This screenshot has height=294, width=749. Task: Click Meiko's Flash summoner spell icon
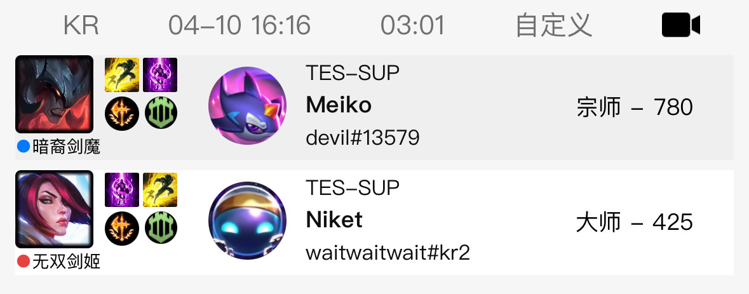pos(122,75)
